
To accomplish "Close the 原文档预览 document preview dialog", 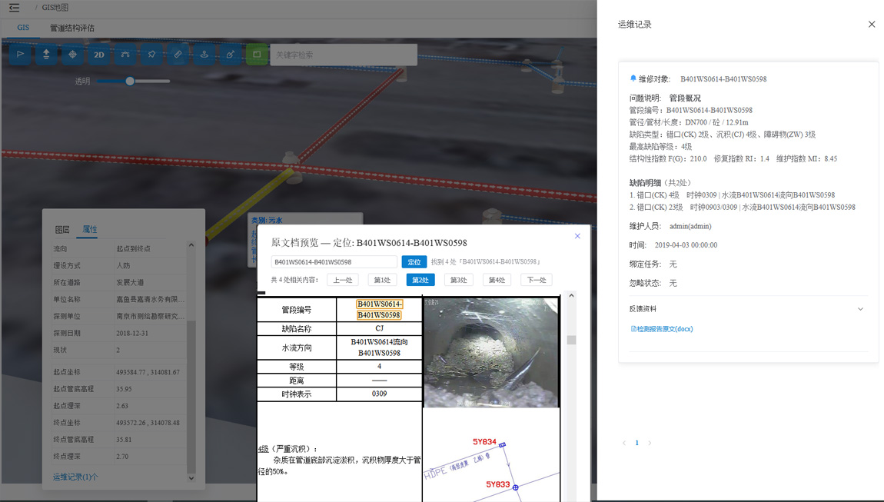I will point(577,236).
